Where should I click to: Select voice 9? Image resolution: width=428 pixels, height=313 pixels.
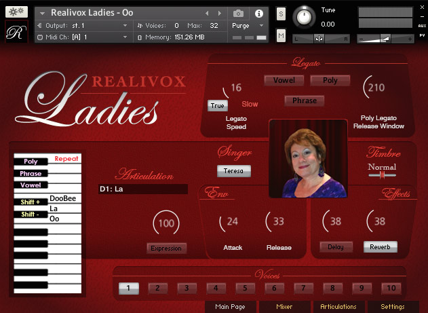click(x=362, y=288)
